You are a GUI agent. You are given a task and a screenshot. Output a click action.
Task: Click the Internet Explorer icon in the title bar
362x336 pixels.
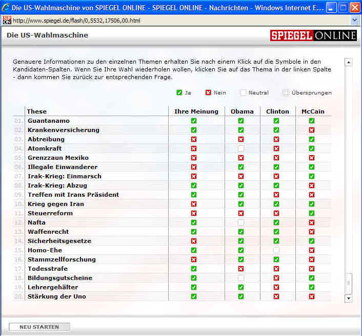click(6, 7)
